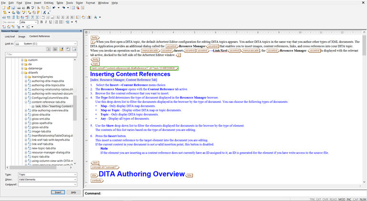Toggle Bold formatting button
The height and width of the screenshot is (201, 367).
[41, 22]
